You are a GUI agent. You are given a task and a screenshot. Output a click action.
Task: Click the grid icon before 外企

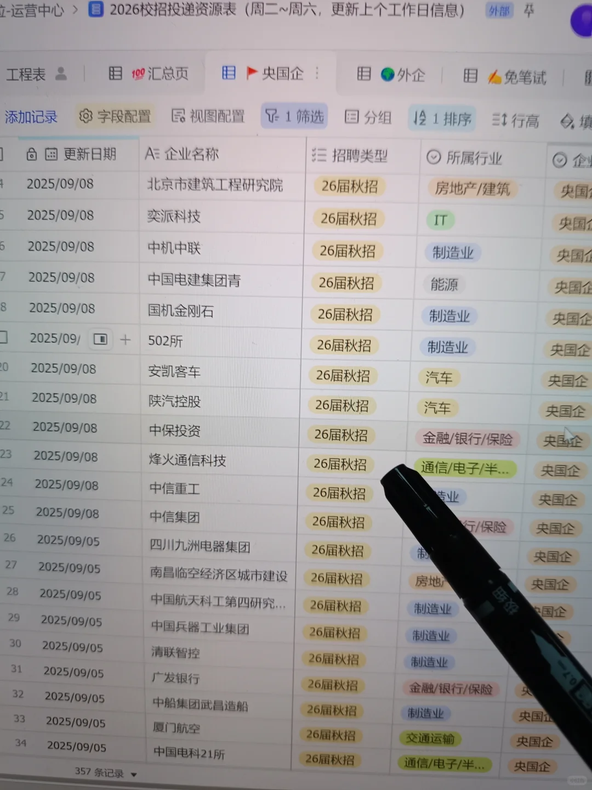coord(364,74)
